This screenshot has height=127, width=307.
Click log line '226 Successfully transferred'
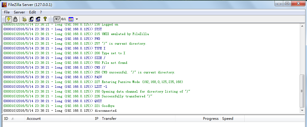[78, 96]
